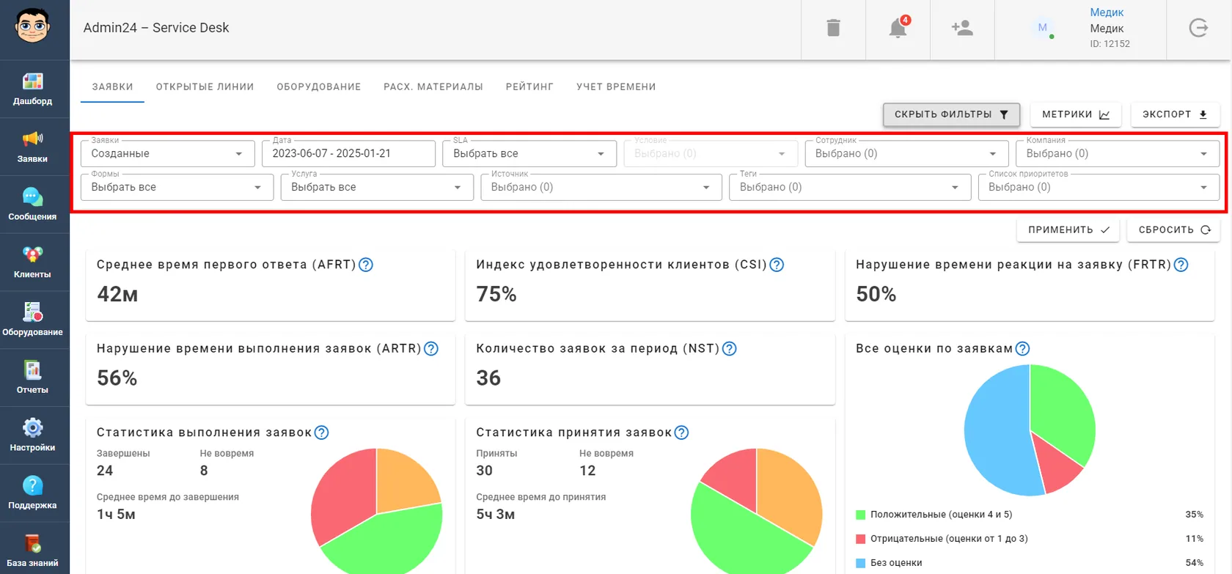The image size is (1232, 574).
Task: Click the Все оценки pie chart
Action: coord(1030,430)
